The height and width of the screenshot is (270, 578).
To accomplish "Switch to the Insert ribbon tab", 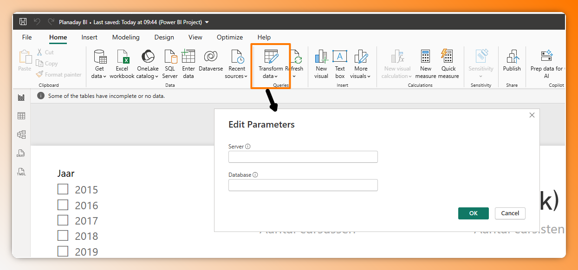I will [x=90, y=37].
